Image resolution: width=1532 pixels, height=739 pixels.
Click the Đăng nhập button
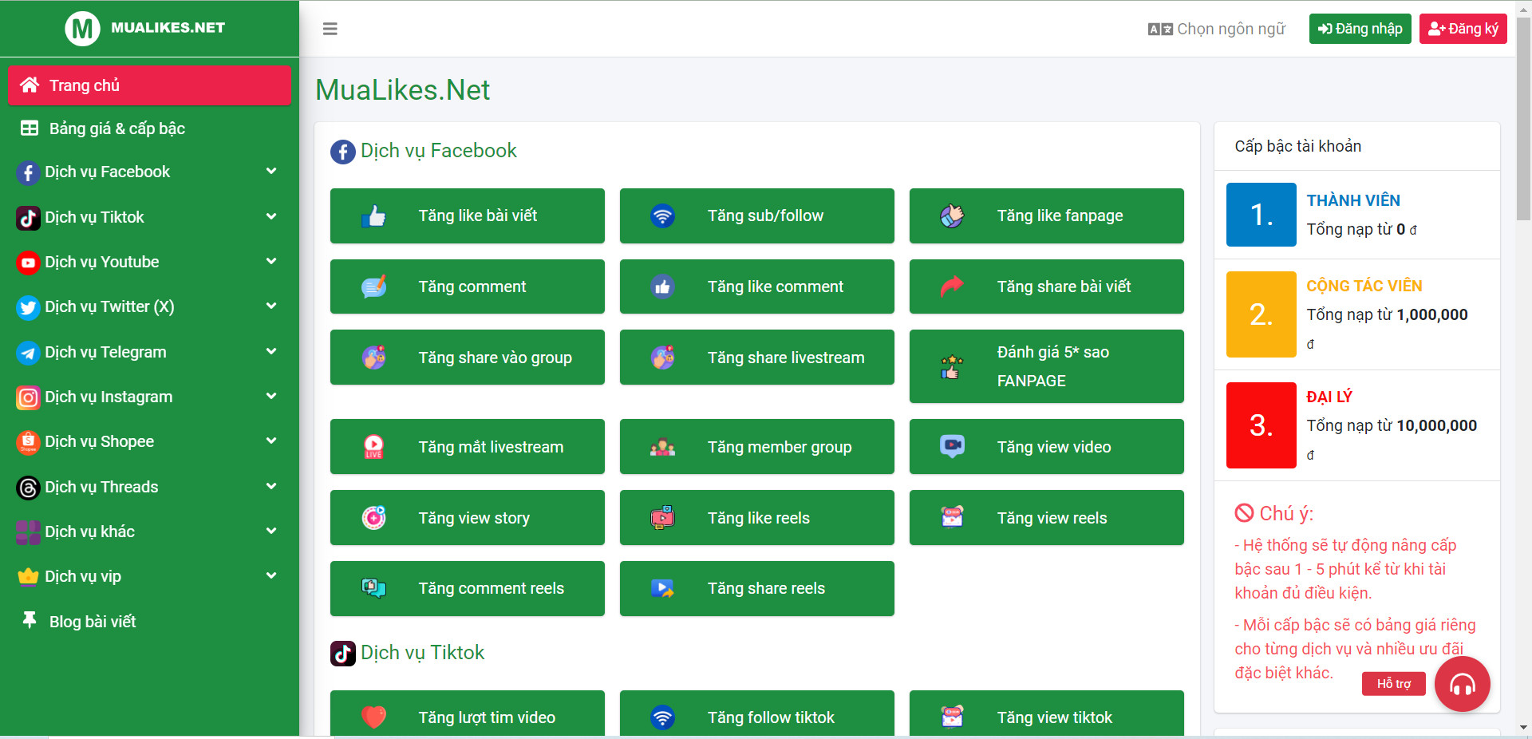tap(1359, 29)
